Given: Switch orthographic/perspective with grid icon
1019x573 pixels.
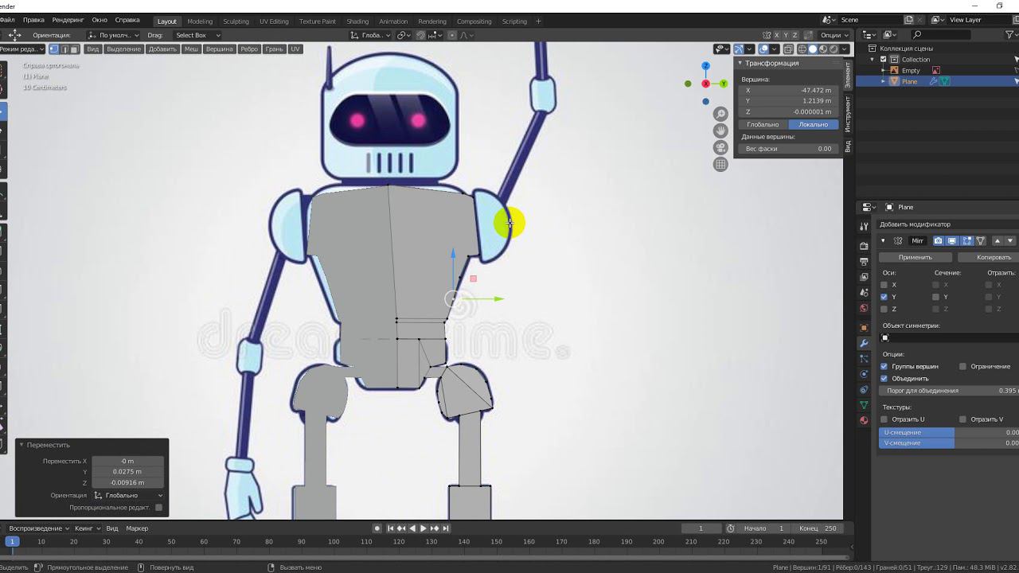Looking at the screenshot, I should pos(720,164).
